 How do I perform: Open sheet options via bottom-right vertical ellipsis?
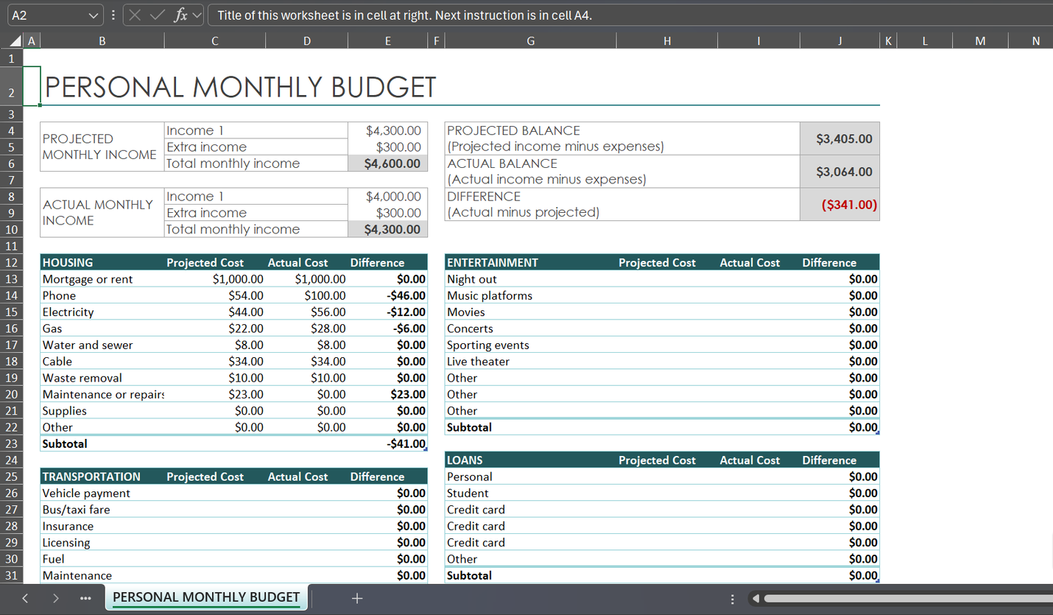coord(733,598)
